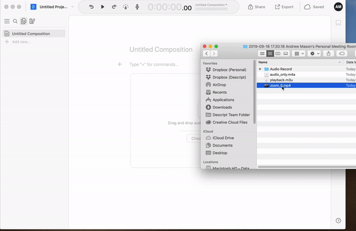Open Documents in Finder sidebar
This screenshot has height=231, width=356.
pos(219,145)
